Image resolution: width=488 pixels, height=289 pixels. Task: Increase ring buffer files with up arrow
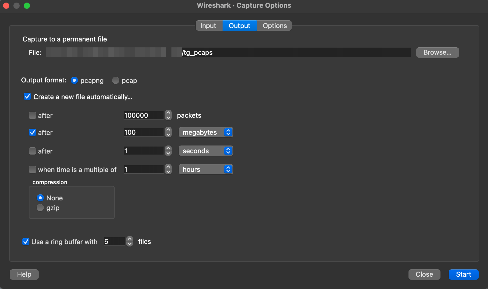pyautogui.click(x=130, y=239)
